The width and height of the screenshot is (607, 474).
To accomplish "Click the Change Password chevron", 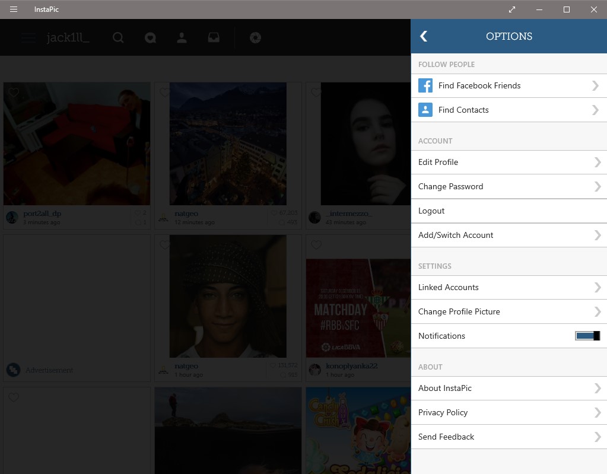I will pos(598,186).
